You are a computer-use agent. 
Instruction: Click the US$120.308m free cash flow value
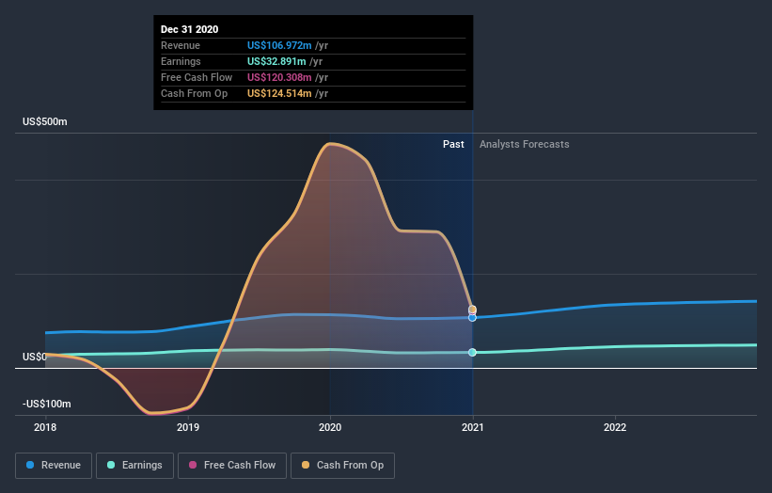279,77
